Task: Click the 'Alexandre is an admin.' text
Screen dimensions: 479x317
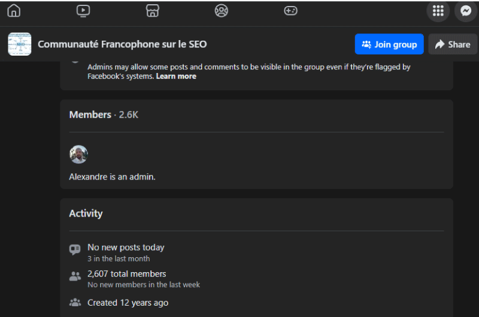Action: (112, 177)
